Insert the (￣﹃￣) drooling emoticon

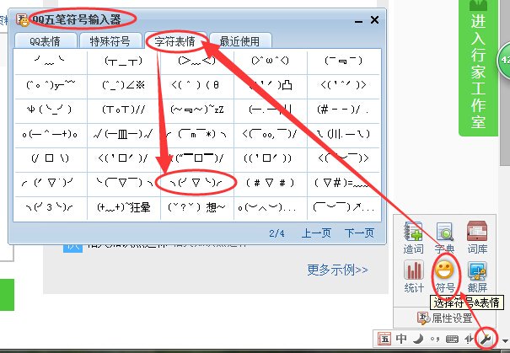343,62
